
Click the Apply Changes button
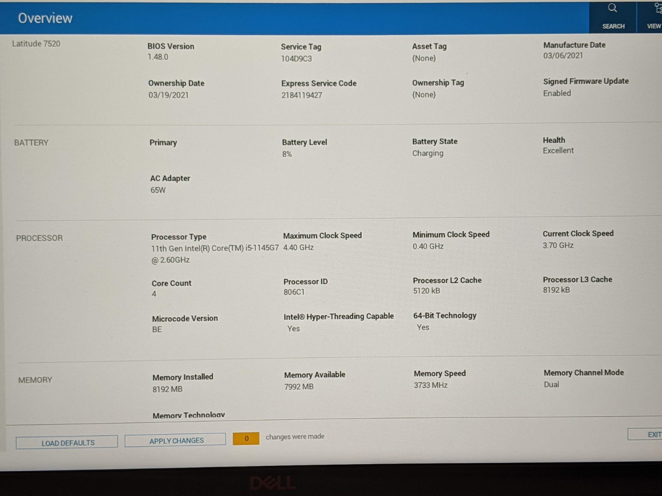point(175,440)
